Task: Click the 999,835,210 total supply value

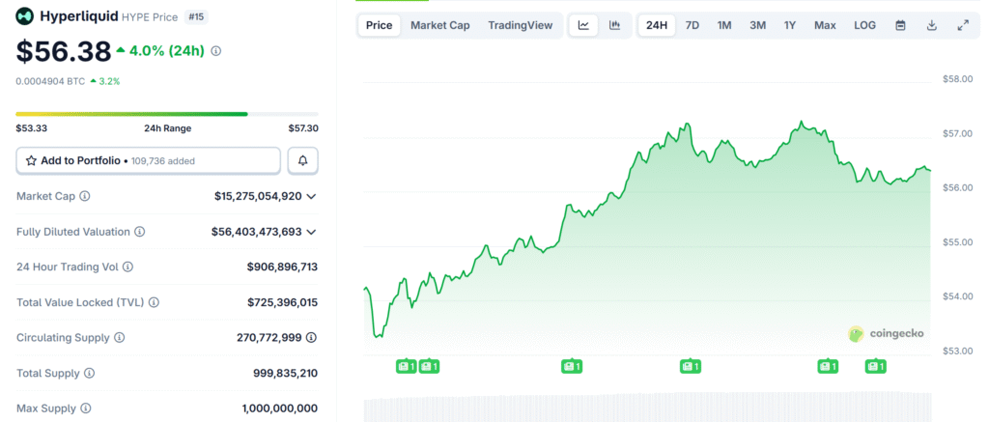Action: click(x=285, y=373)
